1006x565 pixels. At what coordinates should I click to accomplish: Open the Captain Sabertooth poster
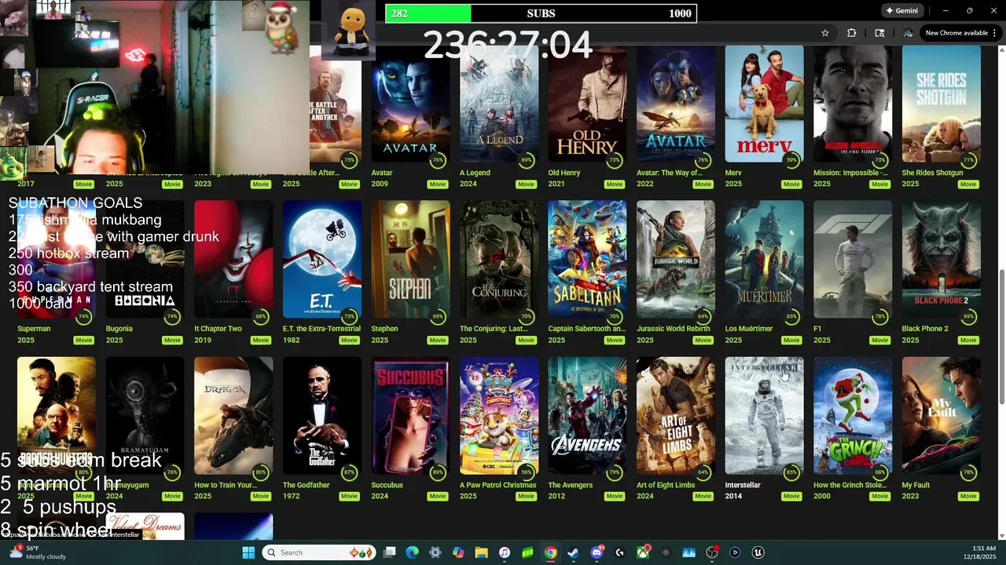click(587, 260)
